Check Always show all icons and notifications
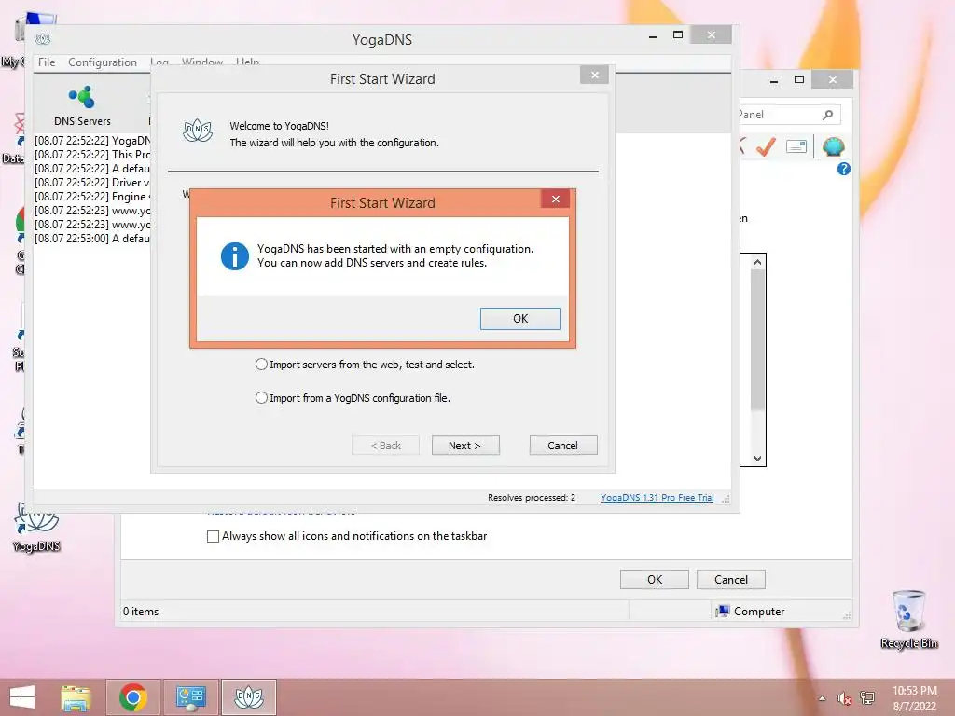 point(214,536)
